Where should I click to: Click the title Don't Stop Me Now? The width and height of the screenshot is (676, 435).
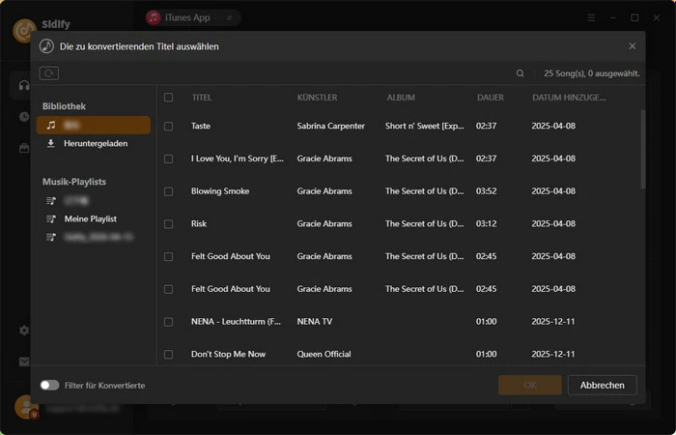[x=229, y=354]
